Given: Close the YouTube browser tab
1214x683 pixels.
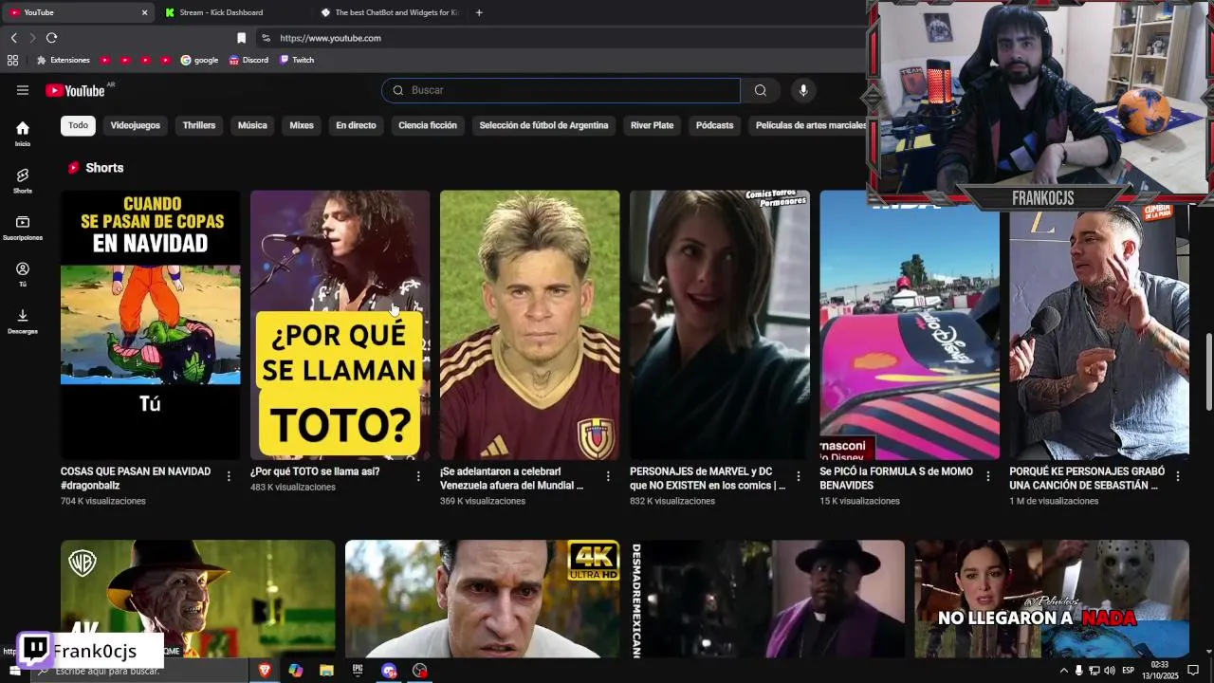Looking at the screenshot, I should (x=144, y=12).
